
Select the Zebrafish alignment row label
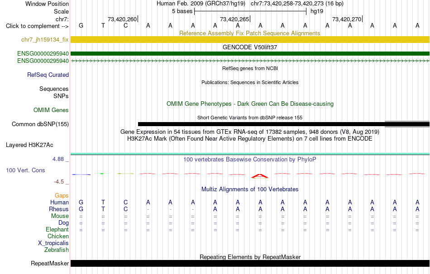[x=57, y=250]
